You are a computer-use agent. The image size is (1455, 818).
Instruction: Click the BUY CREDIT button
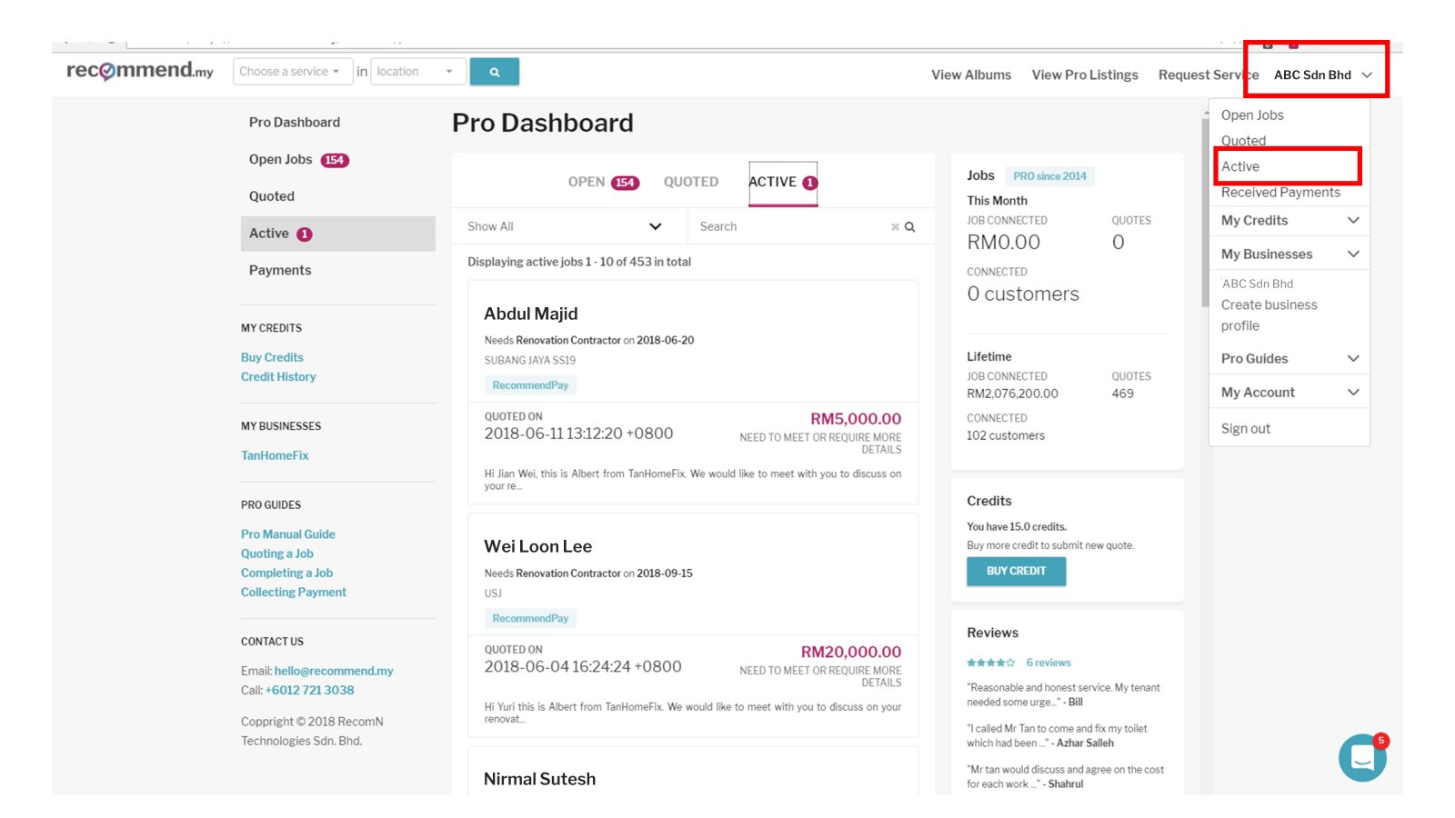tap(1017, 572)
